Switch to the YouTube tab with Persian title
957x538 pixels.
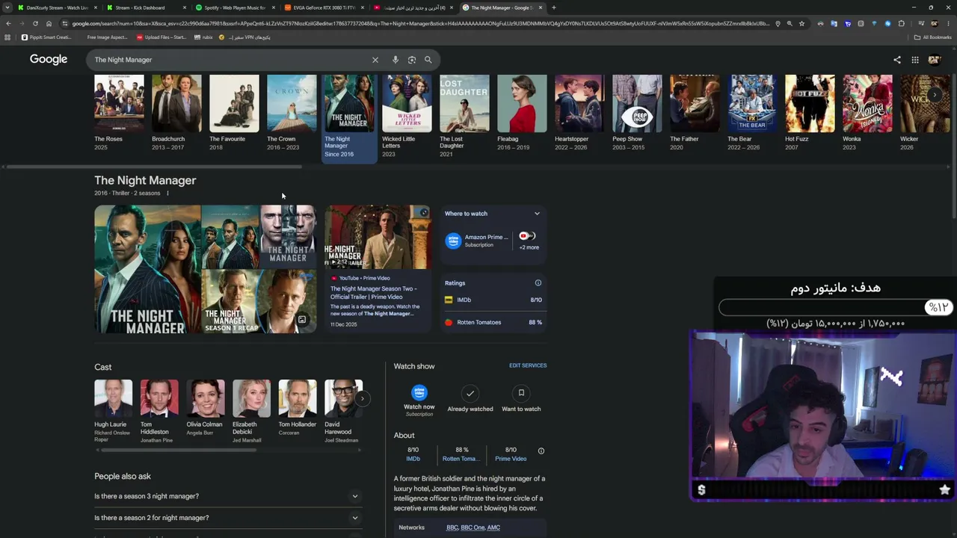tap(412, 7)
